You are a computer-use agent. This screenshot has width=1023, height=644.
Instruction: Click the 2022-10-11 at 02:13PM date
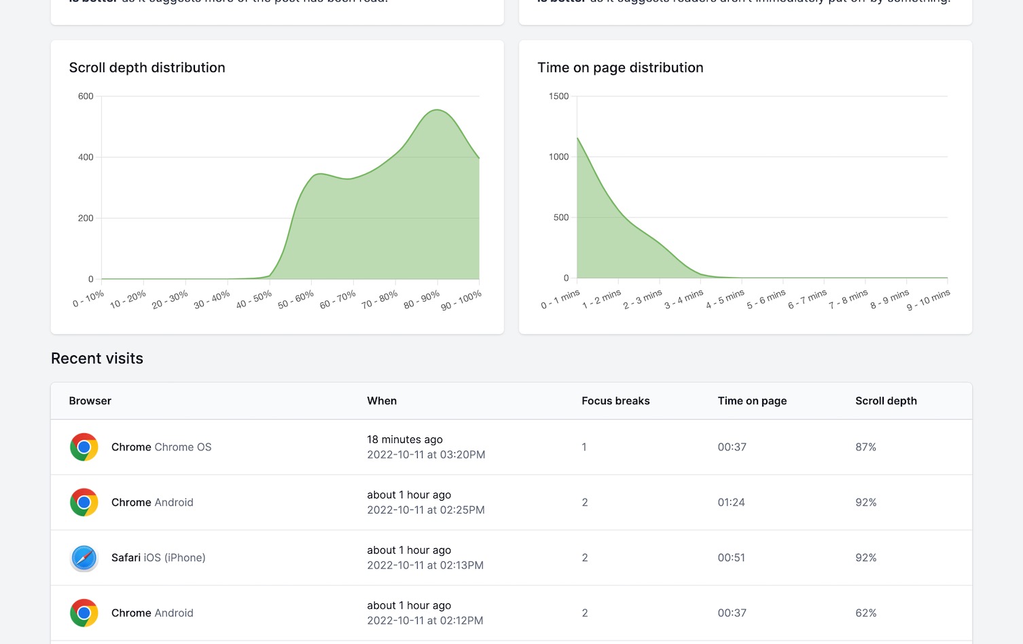coord(425,565)
